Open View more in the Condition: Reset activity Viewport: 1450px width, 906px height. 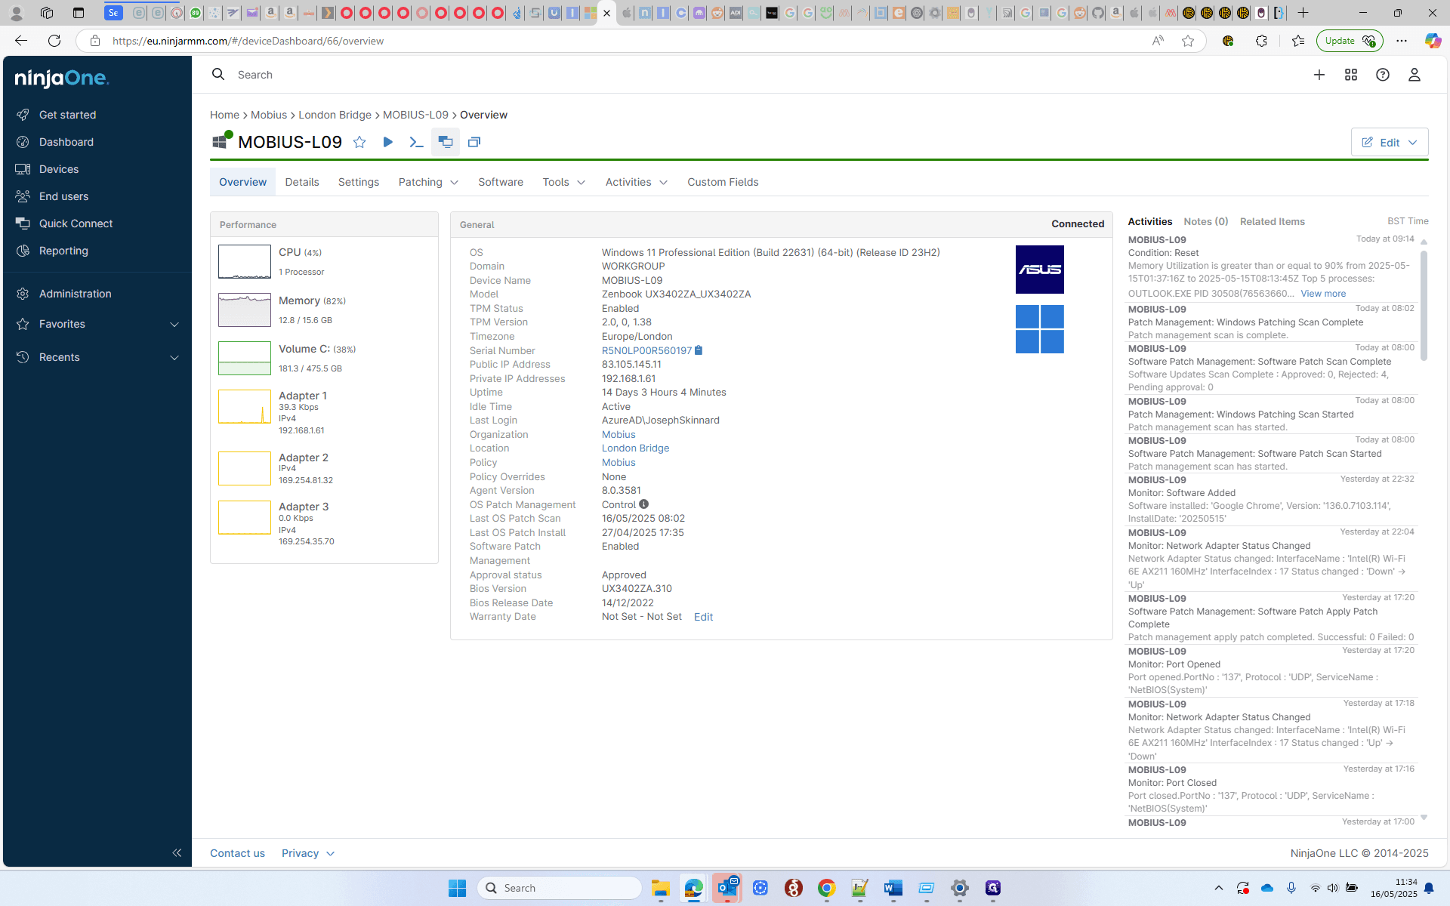coord(1323,294)
